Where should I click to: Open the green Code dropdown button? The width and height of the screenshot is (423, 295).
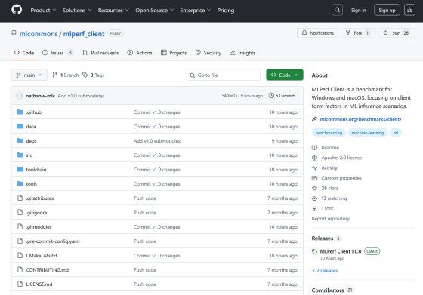point(285,75)
